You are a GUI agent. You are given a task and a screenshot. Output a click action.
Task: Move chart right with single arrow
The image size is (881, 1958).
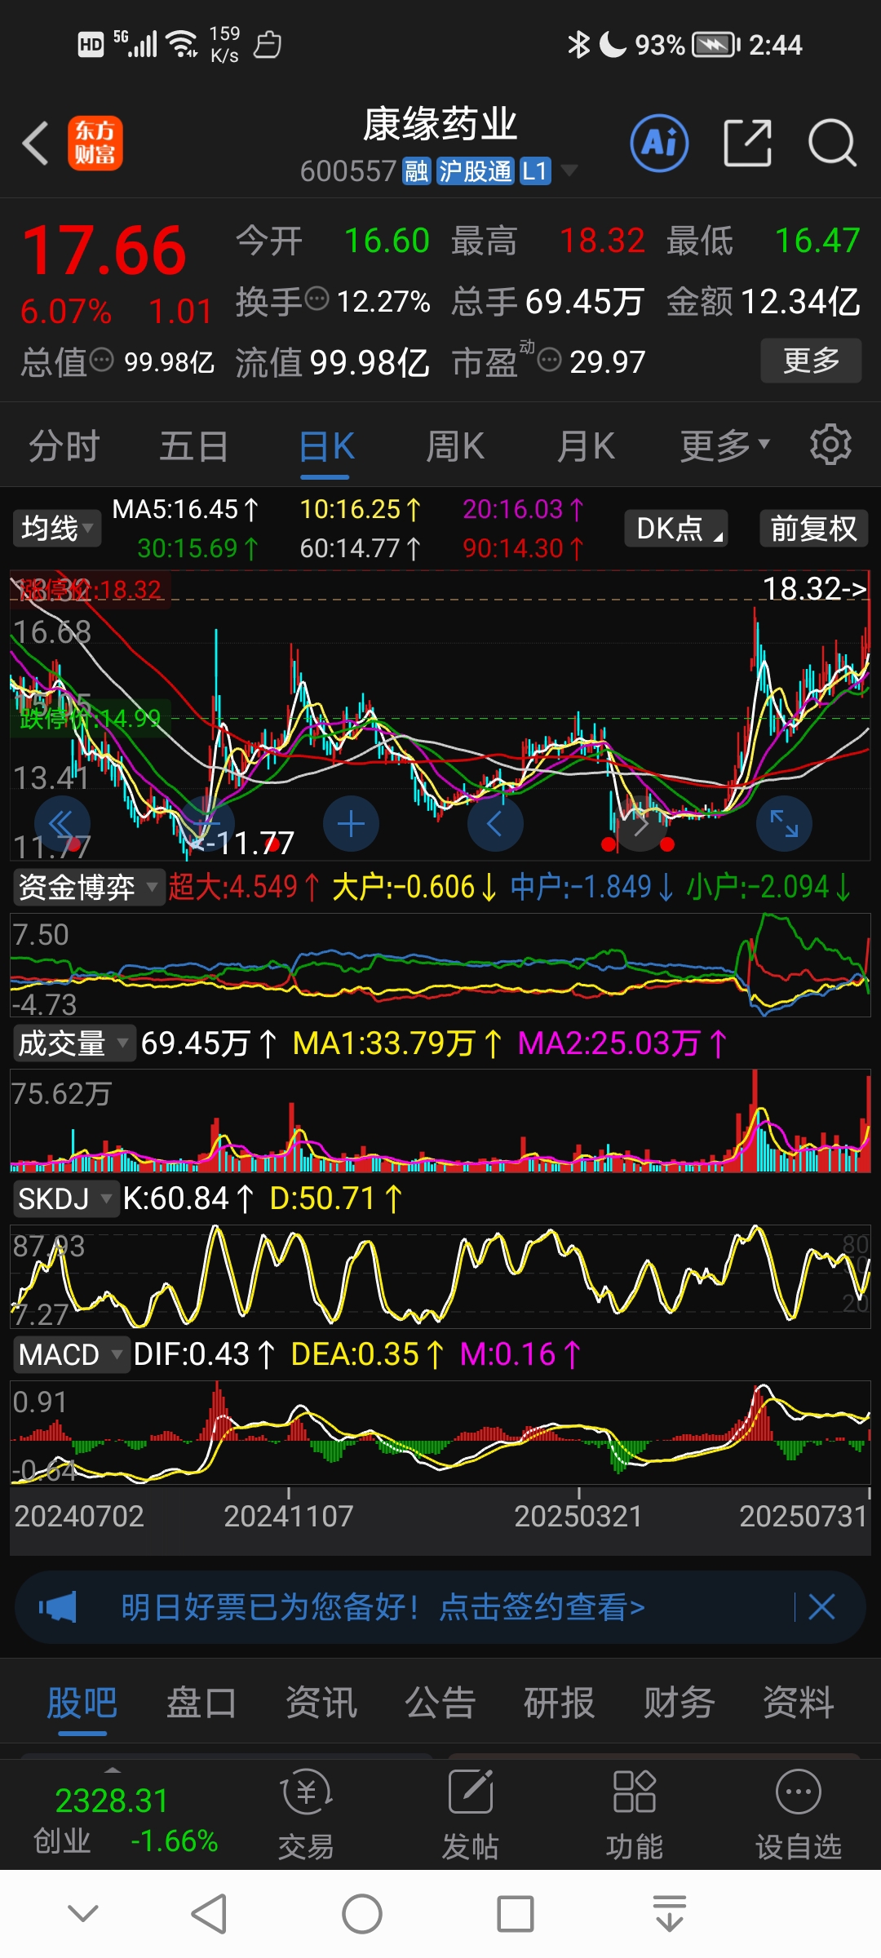point(640,824)
